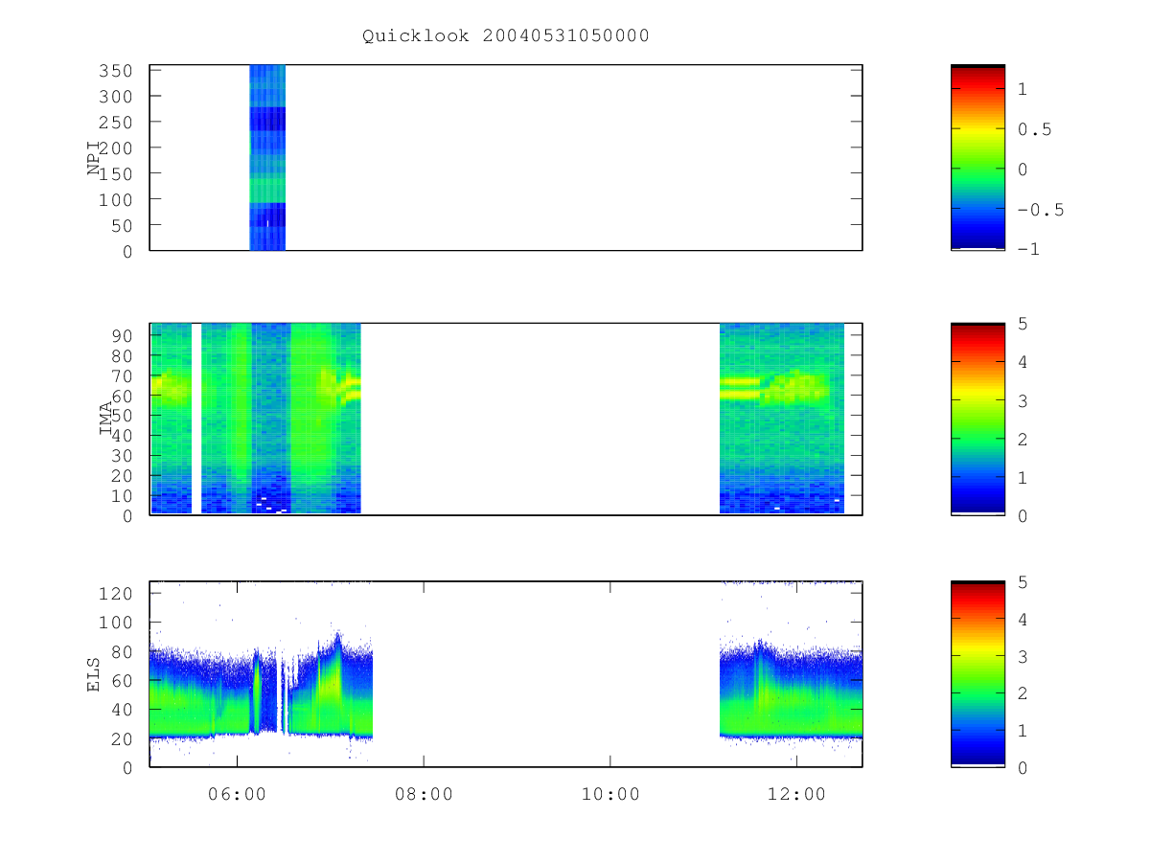Image resolution: width=1150 pixels, height=862 pixels.
Task: Select the IMA axis label
Action: [106, 418]
